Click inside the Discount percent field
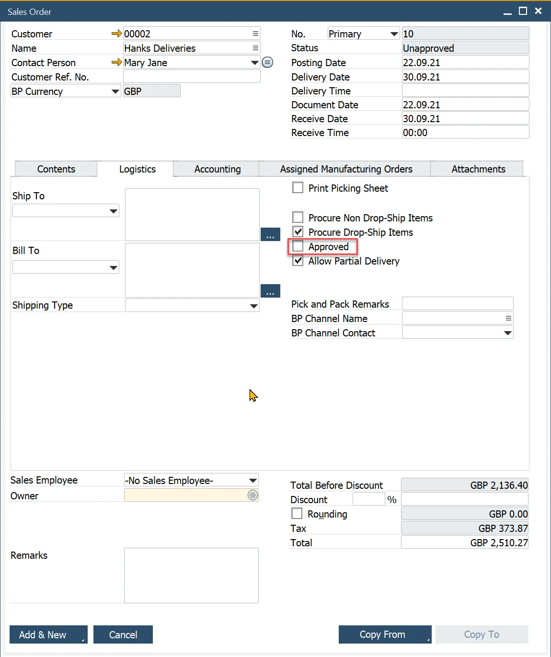 tap(368, 499)
